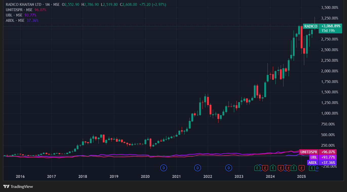Click the 15d 19h countdown label
The width and height of the screenshot is (347, 192).
(328, 31)
